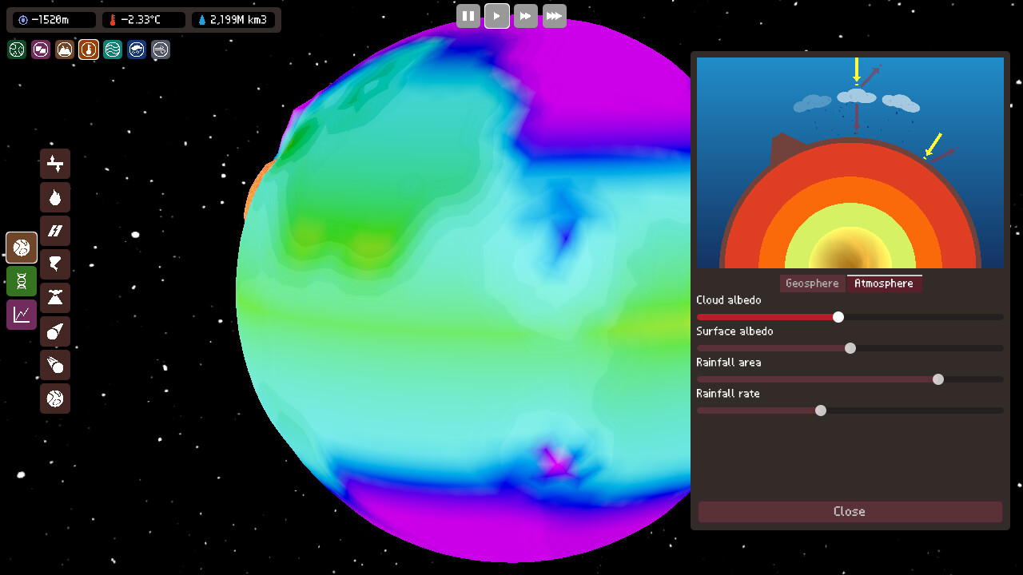Adjust the Cloud albedo slider

(x=838, y=317)
